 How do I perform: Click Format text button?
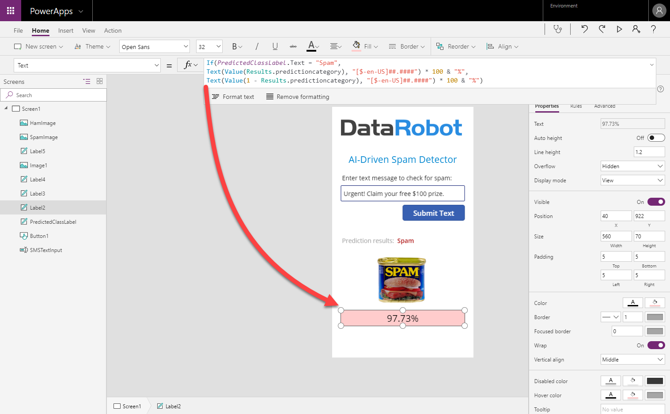pos(233,97)
